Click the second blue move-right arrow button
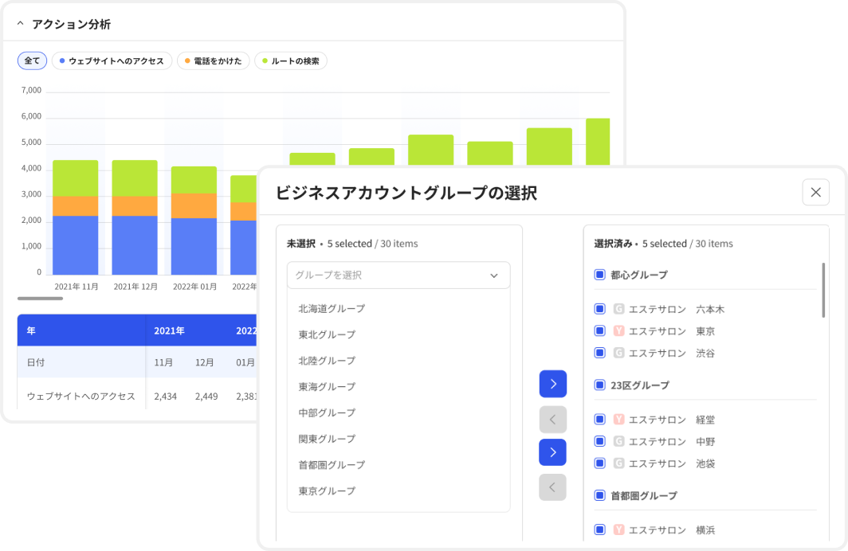 pyautogui.click(x=552, y=451)
